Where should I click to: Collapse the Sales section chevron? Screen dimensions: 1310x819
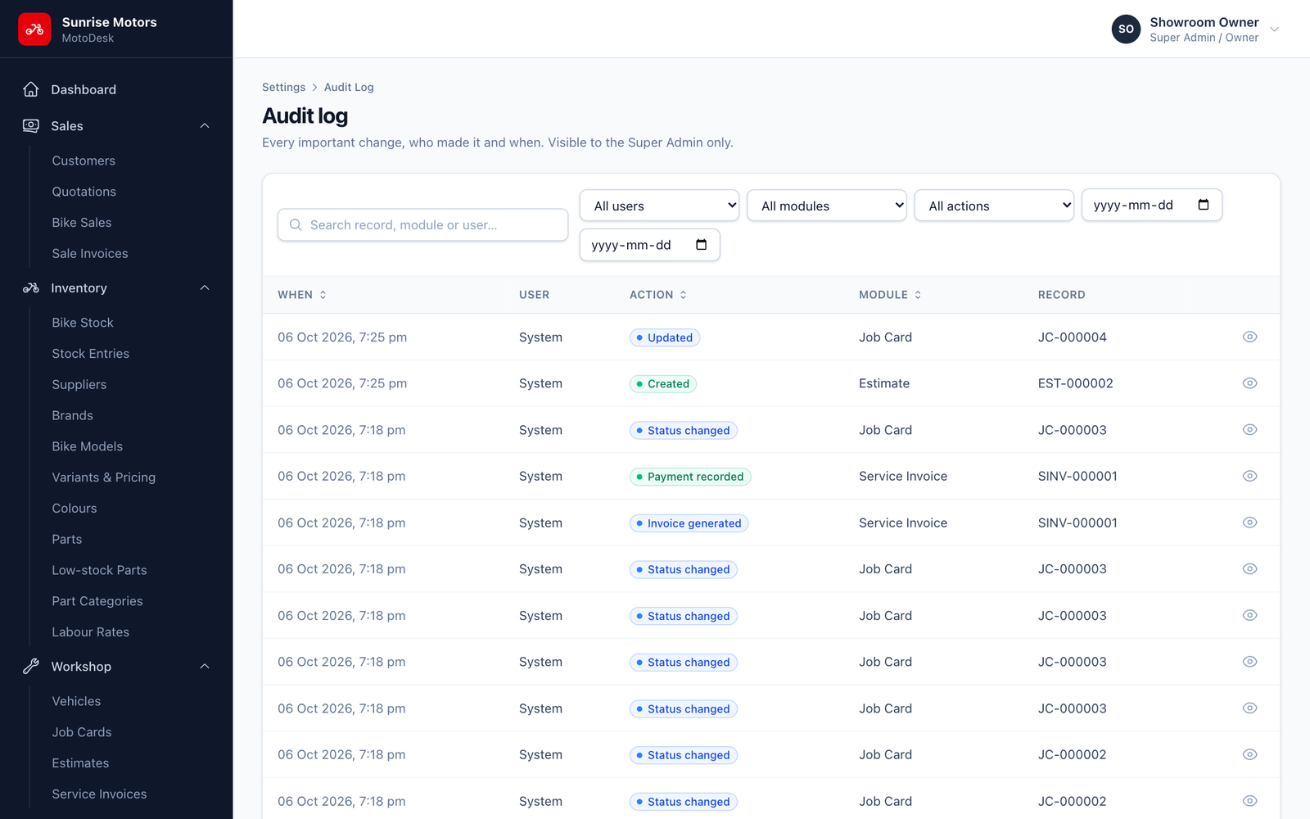[x=205, y=126]
